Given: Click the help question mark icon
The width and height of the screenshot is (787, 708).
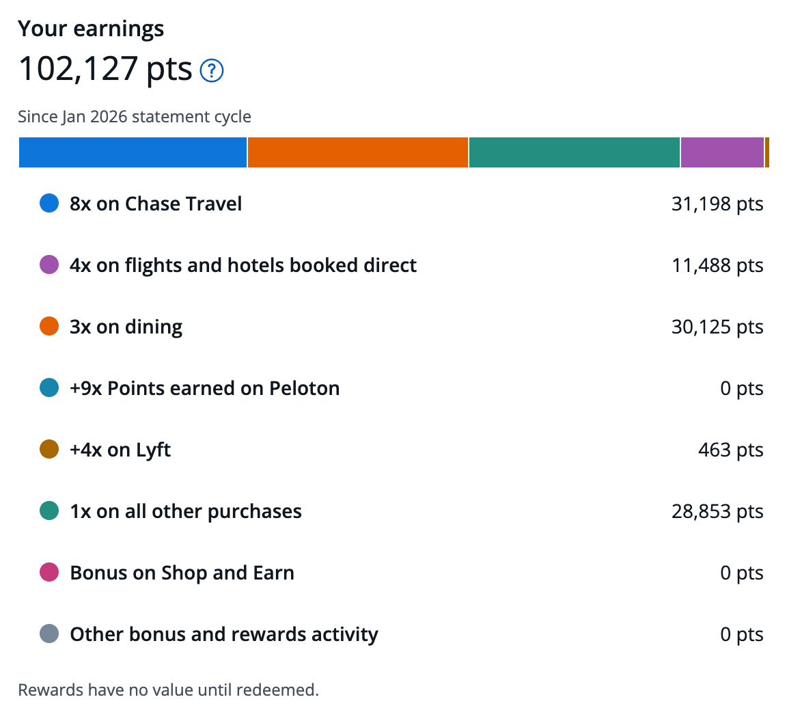Looking at the screenshot, I should pos(211,70).
